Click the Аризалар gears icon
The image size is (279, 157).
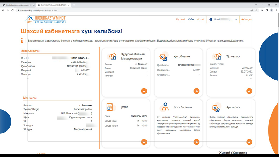pyautogui.click(x=216, y=107)
